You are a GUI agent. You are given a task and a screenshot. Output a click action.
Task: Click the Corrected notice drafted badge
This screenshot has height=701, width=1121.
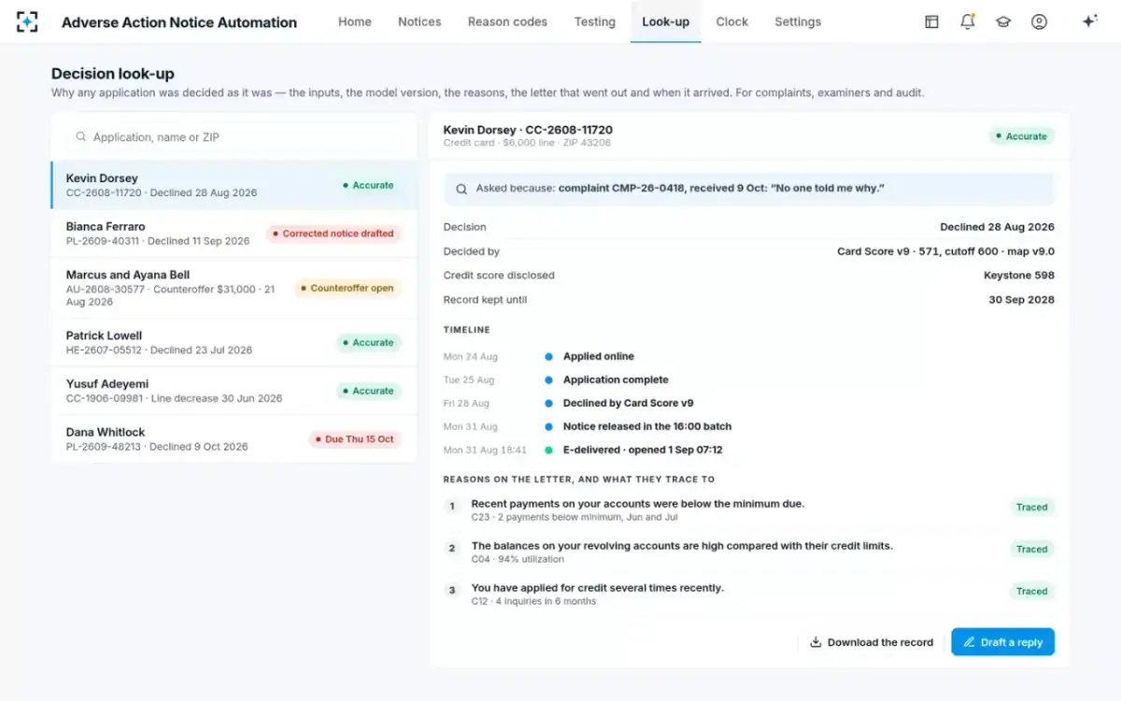point(333,234)
